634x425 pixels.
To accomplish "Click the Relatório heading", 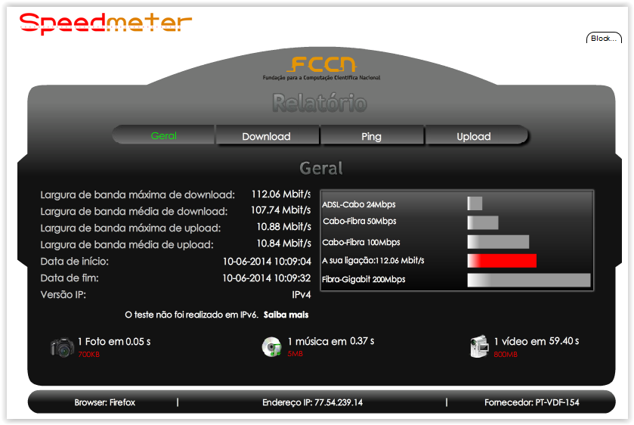I will [x=320, y=103].
